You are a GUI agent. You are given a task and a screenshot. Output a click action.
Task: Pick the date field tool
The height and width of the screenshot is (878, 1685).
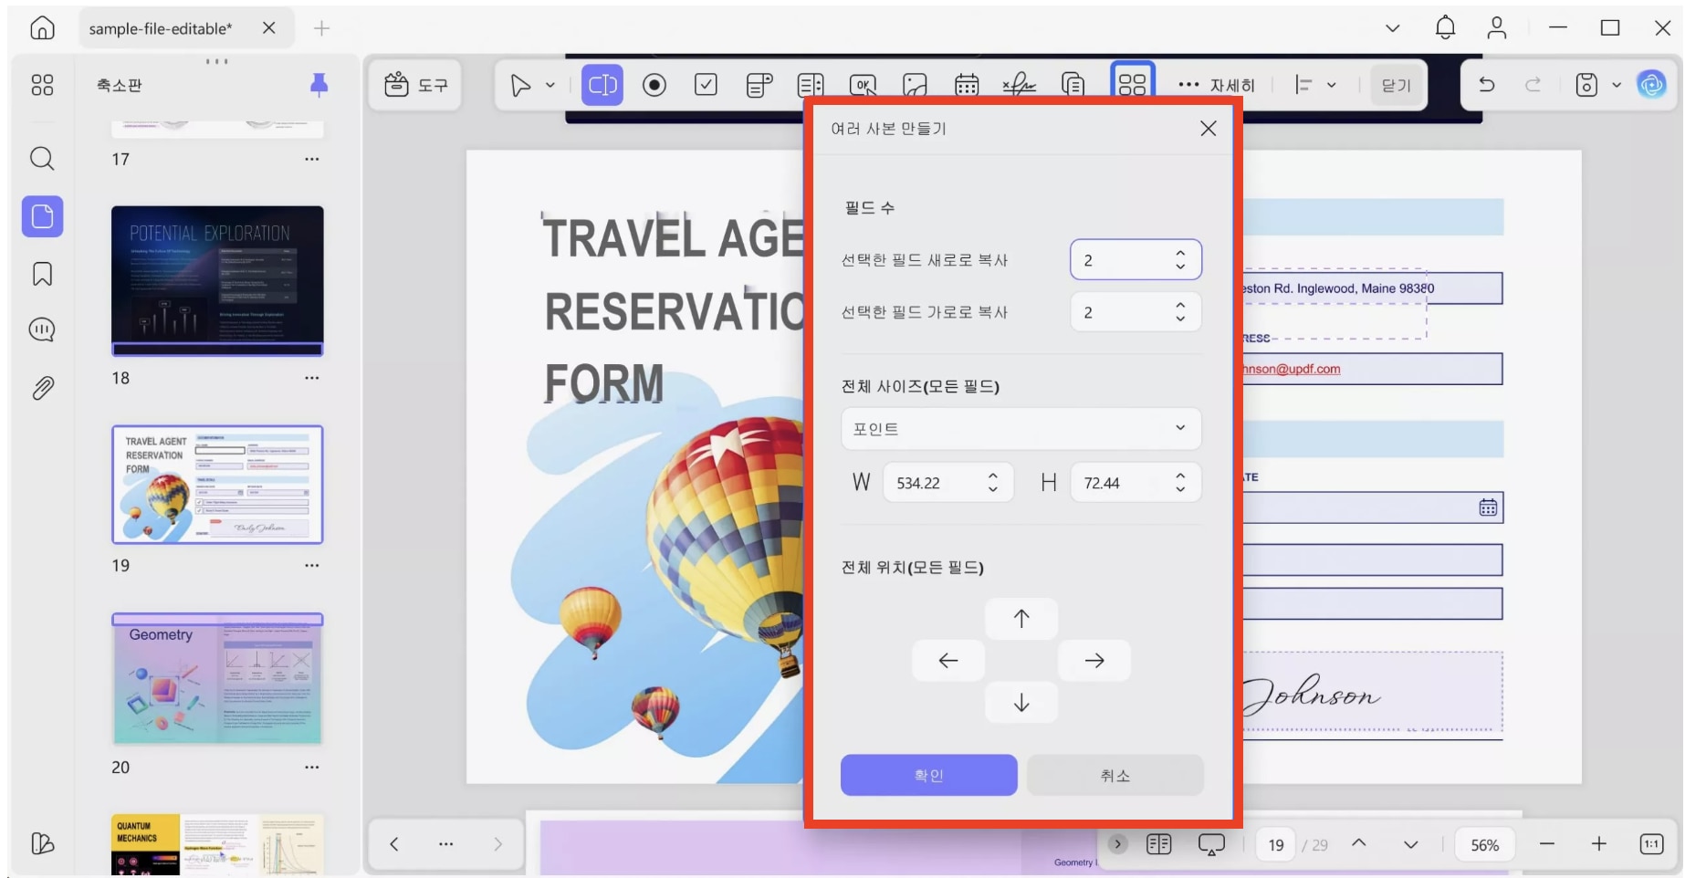click(967, 85)
